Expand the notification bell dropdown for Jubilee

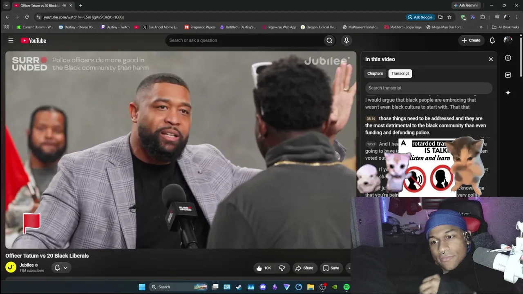coord(61,267)
